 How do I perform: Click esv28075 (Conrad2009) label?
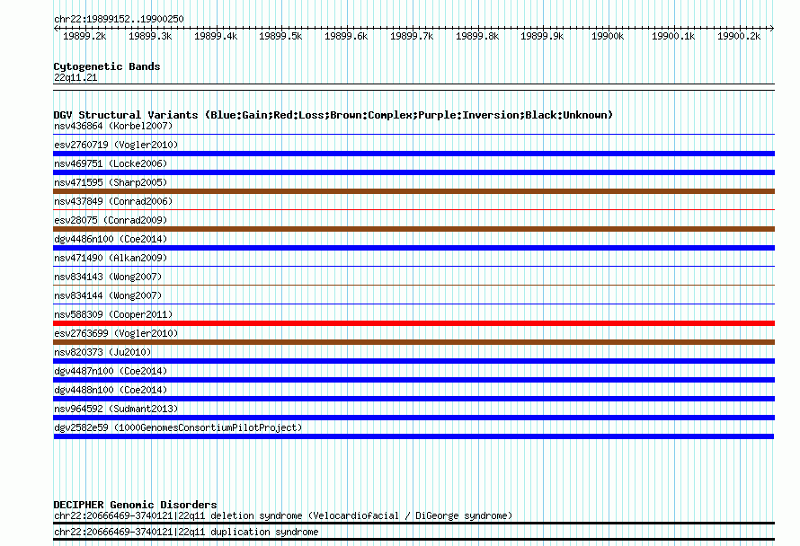[x=111, y=220]
